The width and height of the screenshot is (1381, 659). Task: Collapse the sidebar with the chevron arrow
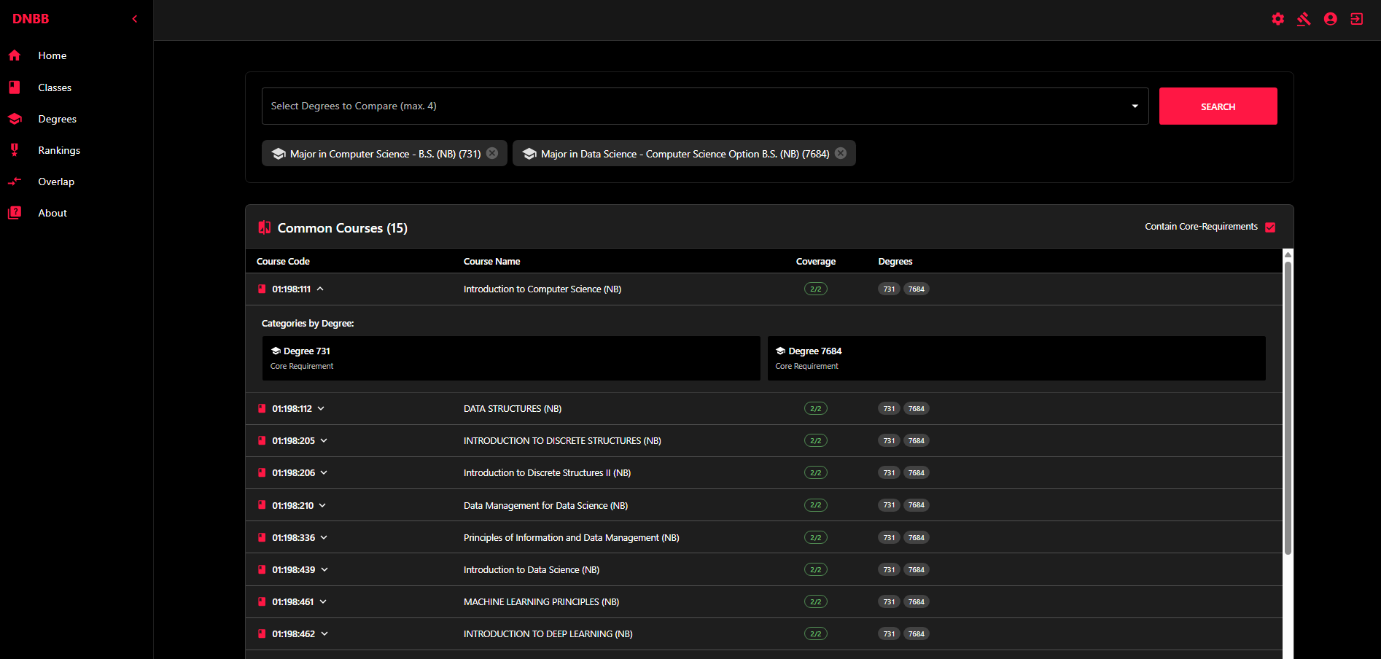tap(135, 19)
